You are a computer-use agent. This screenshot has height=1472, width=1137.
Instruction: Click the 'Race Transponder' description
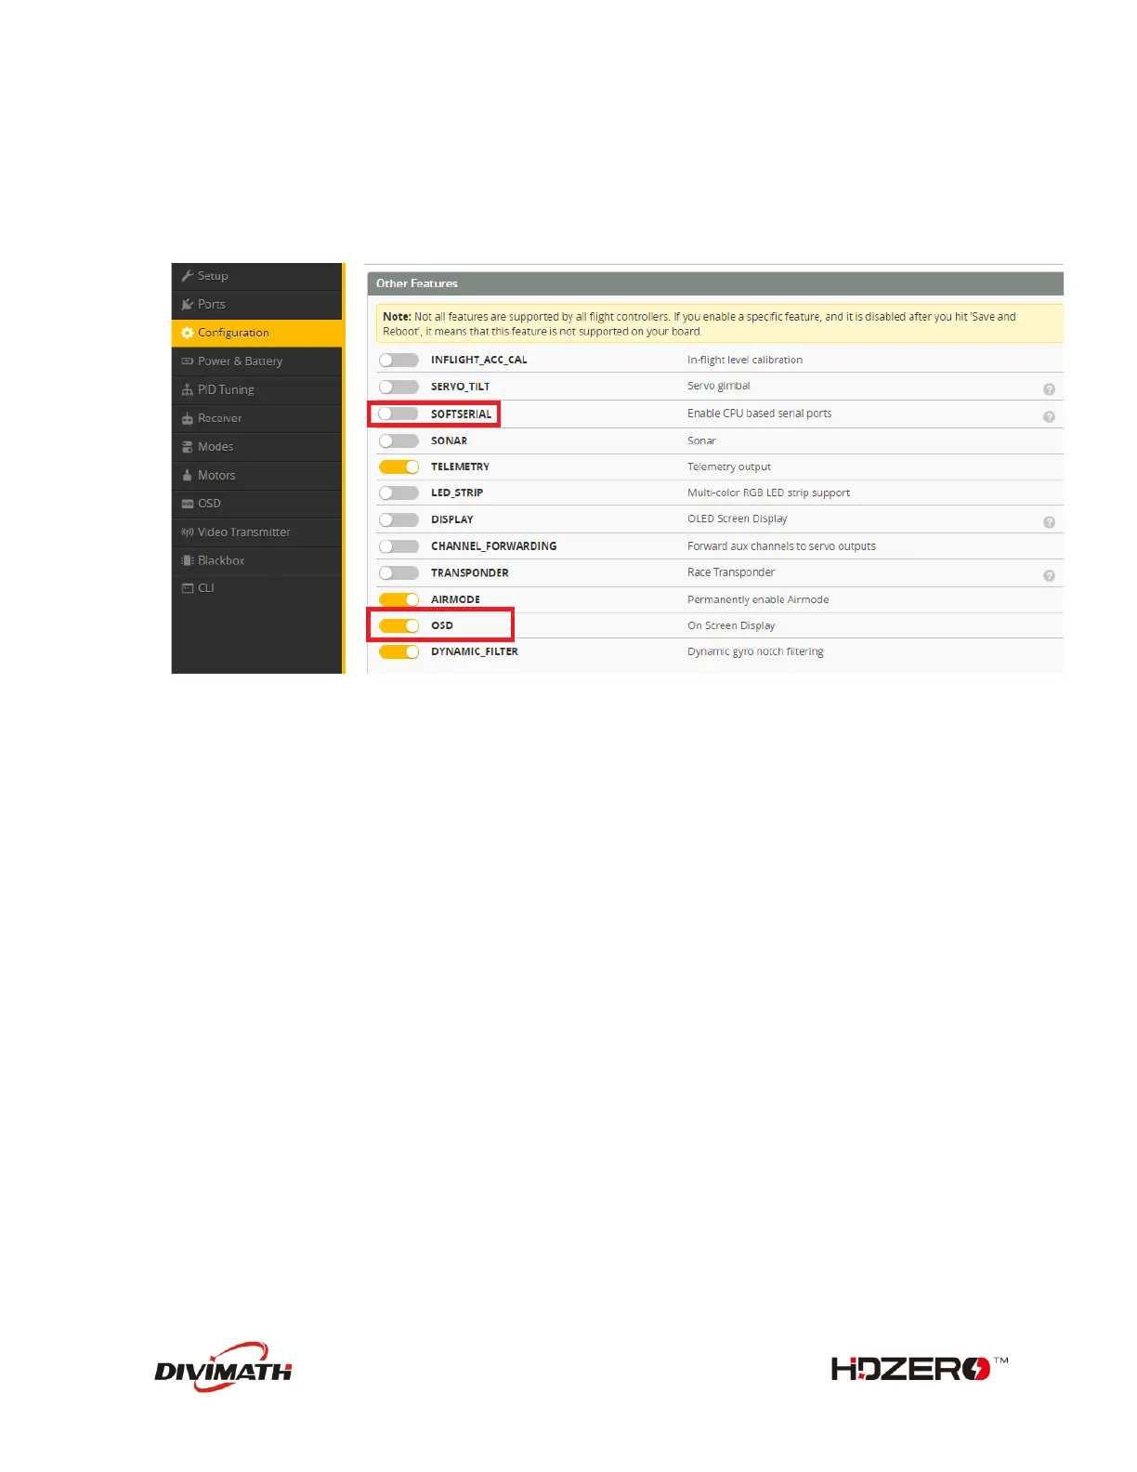coord(730,572)
